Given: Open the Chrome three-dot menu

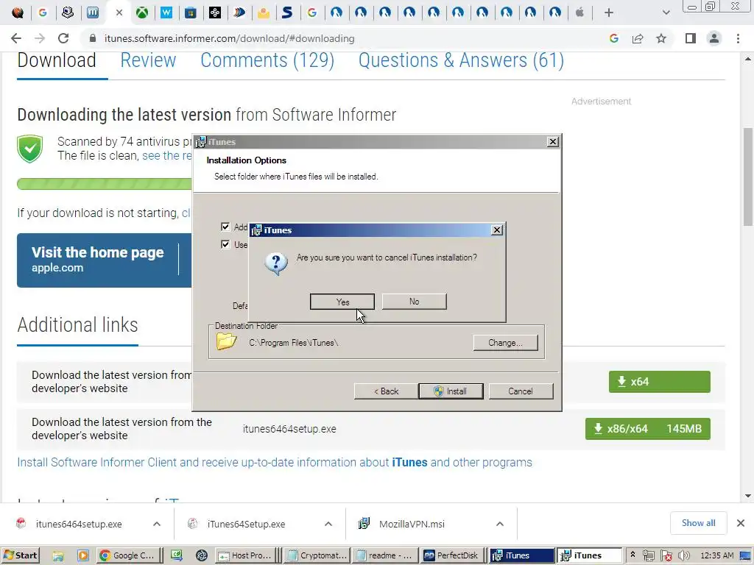Looking at the screenshot, I should click(x=738, y=38).
